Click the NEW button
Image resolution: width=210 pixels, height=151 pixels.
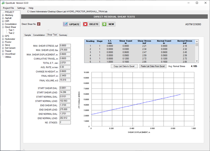[108, 24]
